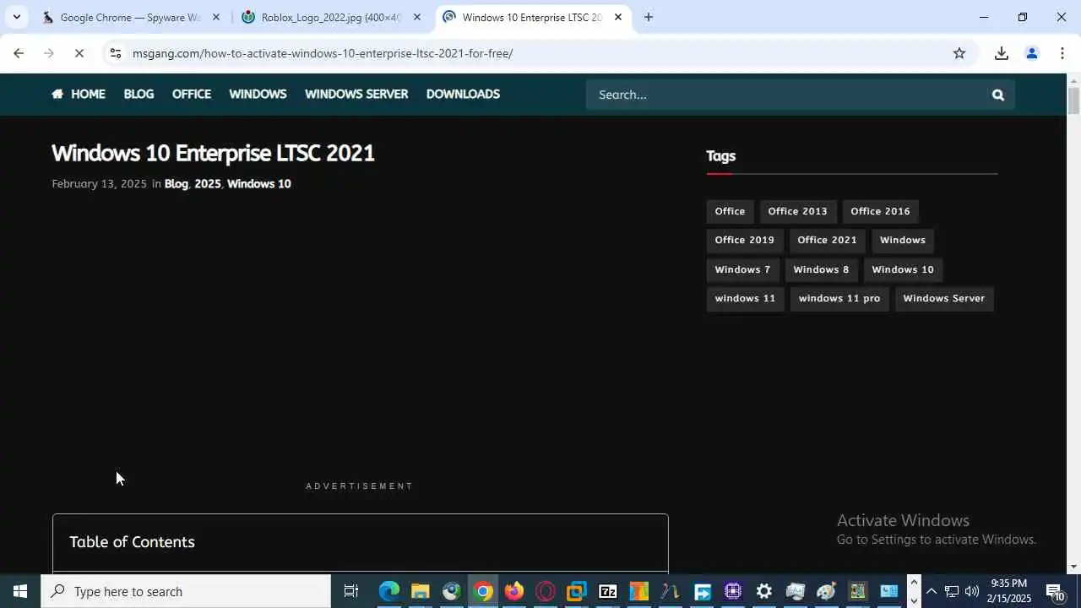Open the Paint palette taskbar icon

826,591
